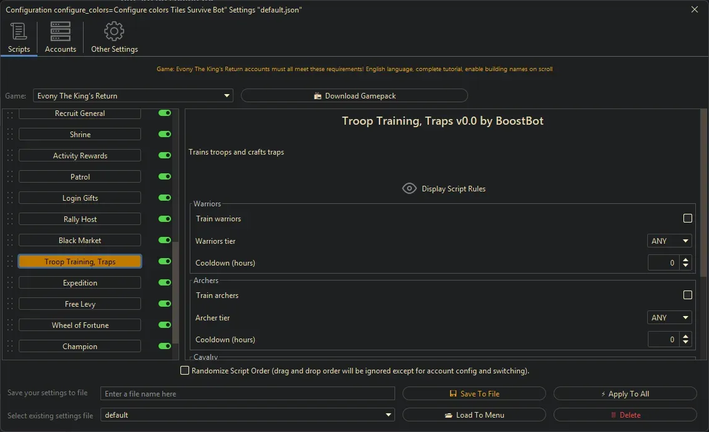
Task: Disable the Shrine script toggle
Action: tap(164, 133)
